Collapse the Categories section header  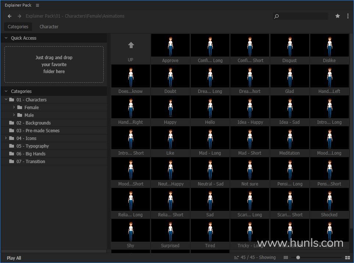6,91
